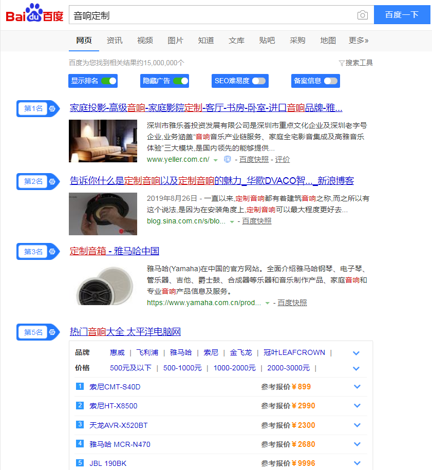The image size is (432, 470).
Task: Click the swirl icon on 第5名 badge
Action: click(x=52, y=332)
